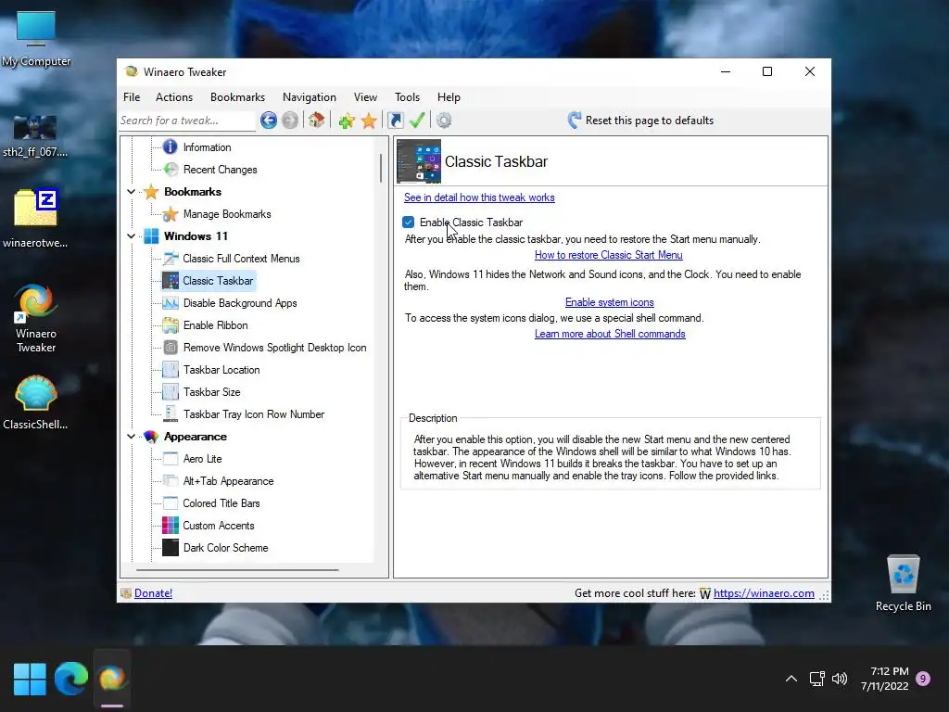Viewport: 949px width, 712px height.
Task: Click the Disable Background Apps icon
Action: pos(171,303)
